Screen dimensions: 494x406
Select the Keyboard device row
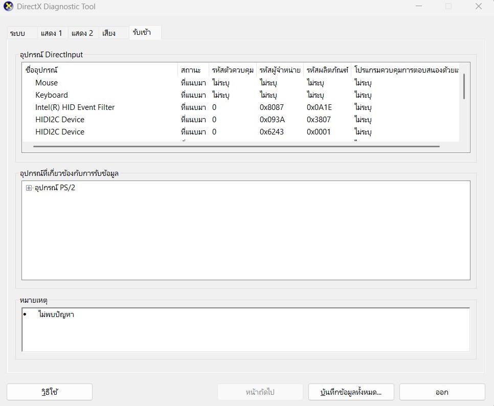point(52,95)
